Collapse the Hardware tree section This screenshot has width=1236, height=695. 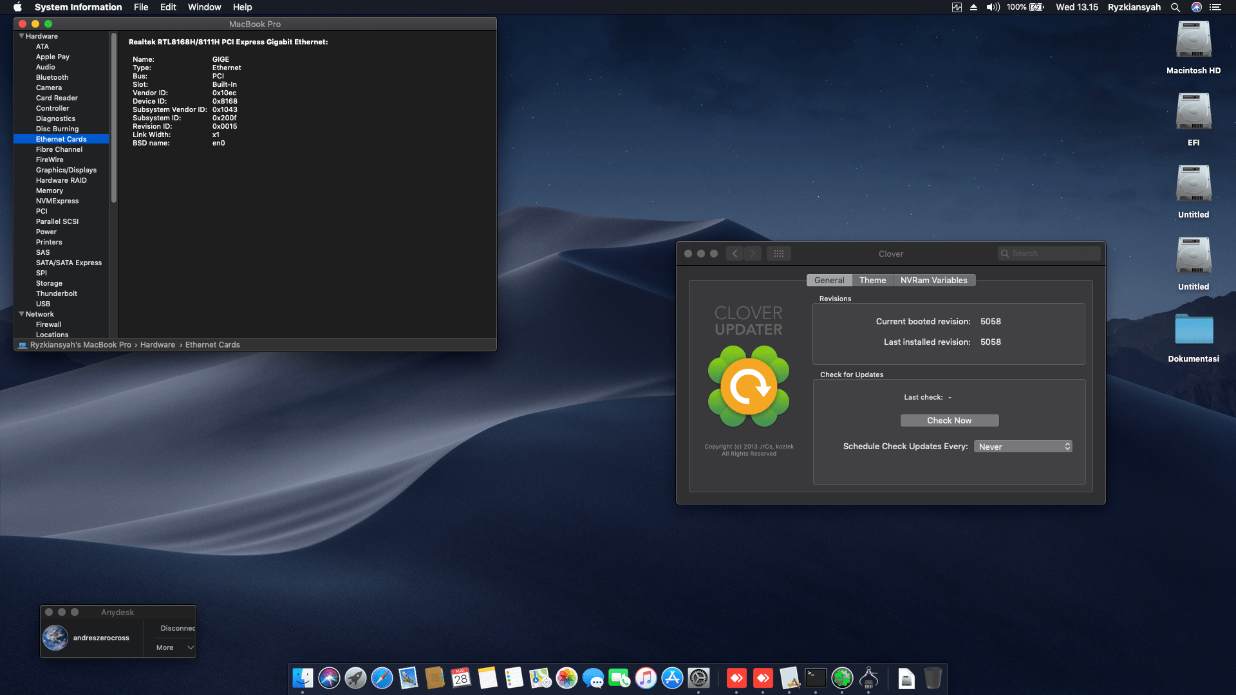pos(21,36)
